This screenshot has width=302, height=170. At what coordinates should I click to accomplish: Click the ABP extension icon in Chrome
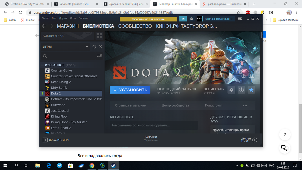click(x=248, y=12)
